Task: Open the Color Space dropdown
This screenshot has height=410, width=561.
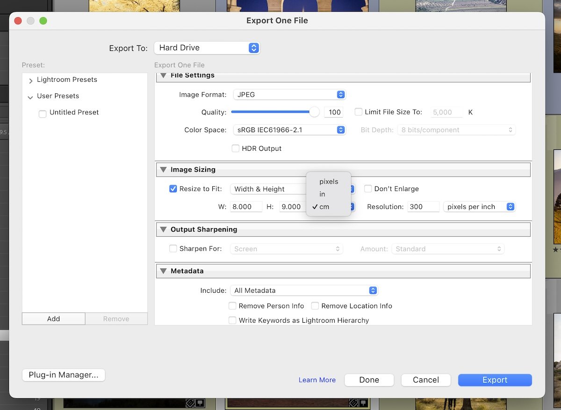Action: click(289, 130)
